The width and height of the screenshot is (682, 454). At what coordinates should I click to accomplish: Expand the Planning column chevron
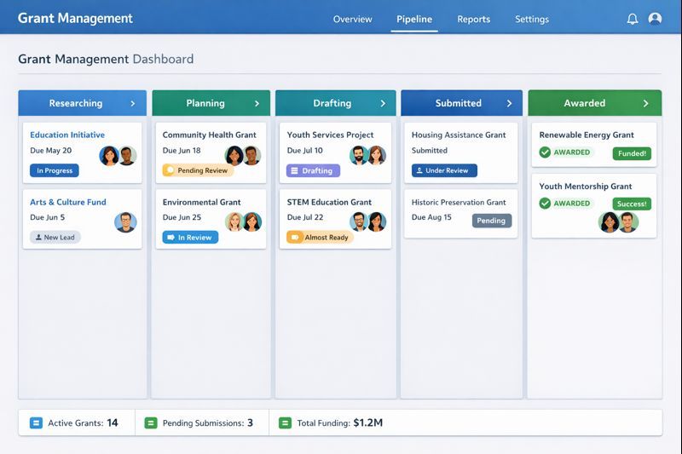point(257,103)
